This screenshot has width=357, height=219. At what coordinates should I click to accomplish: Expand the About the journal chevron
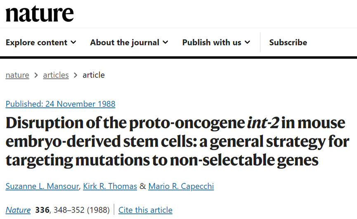(165, 42)
